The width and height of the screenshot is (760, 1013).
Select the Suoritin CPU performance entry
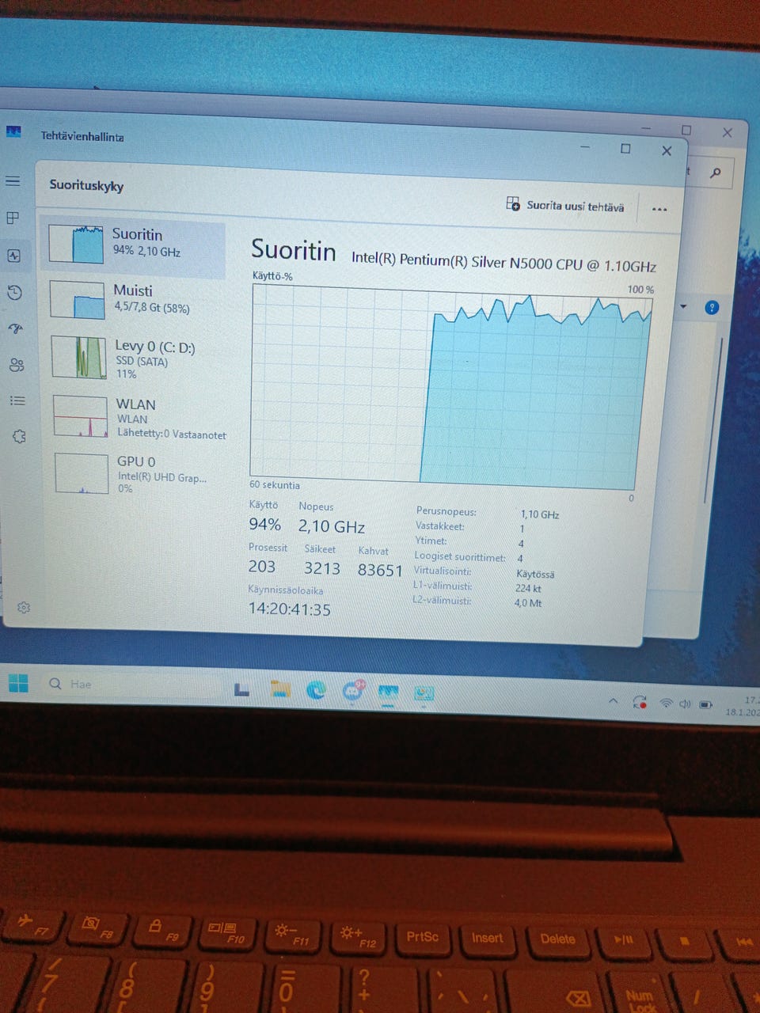coord(133,245)
